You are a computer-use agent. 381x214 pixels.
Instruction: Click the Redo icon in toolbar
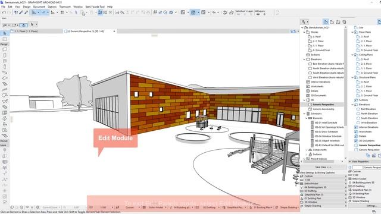(10, 12)
